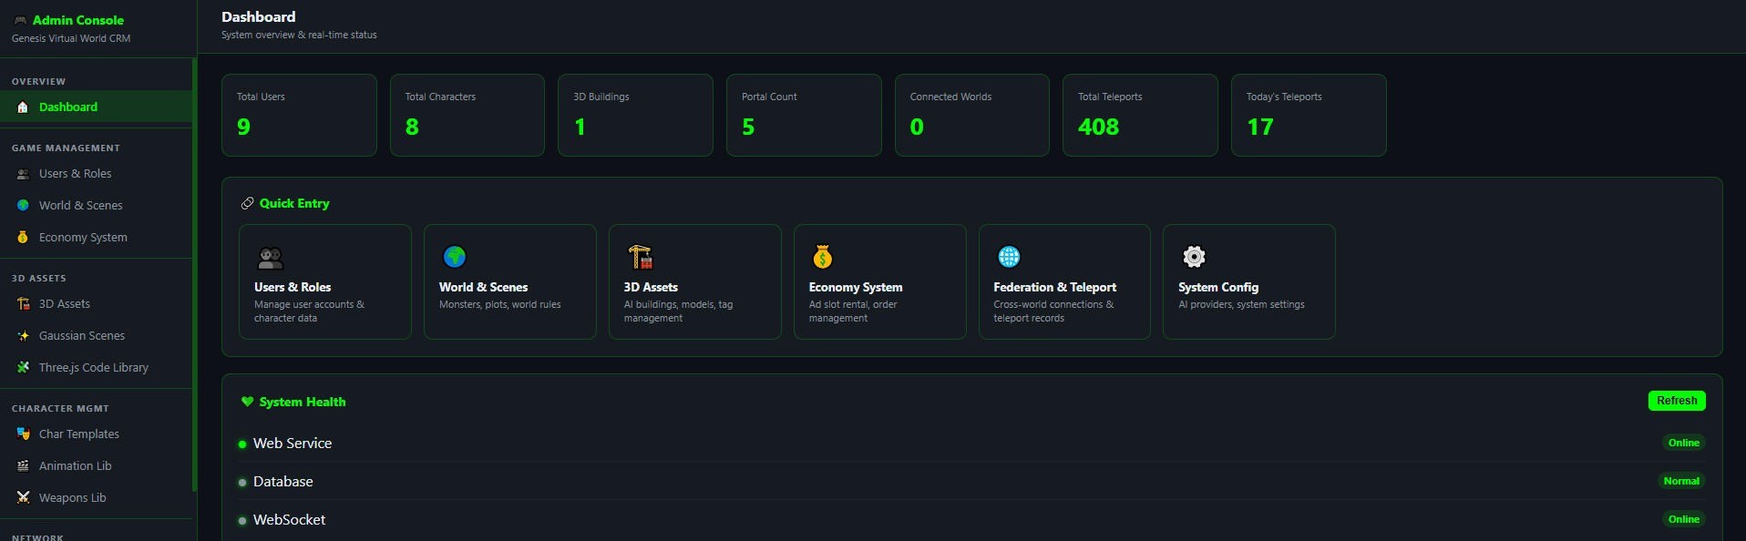Click the Today's Teleports value 17
This screenshot has height=541, width=1746.
1259,128
